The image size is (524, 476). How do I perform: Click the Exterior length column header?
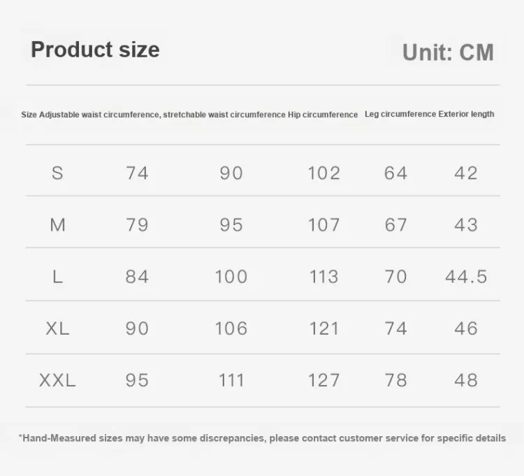466,114
